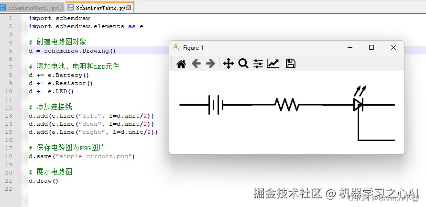Go forward to next view arrow

[x=210, y=64]
